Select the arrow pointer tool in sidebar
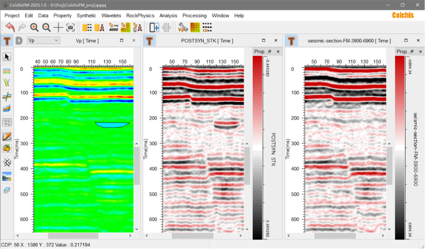 pyautogui.click(x=7, y=57)
